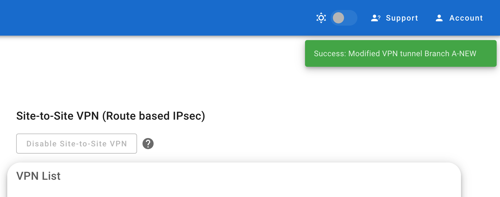Click the Site-to-Site VPN (Route based IPsec) title

pyautogui.click(x=111, y=116)
